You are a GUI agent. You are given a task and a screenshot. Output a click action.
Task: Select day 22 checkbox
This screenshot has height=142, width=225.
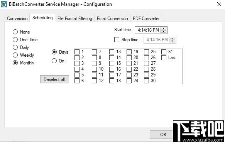coord(129,69)
